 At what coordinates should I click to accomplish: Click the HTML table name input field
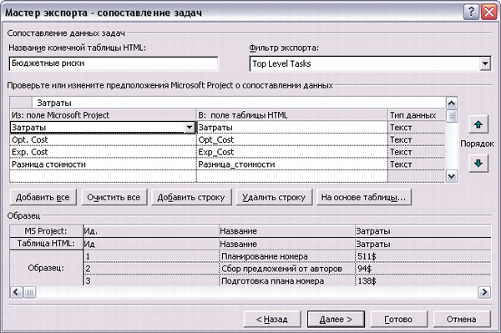[114, 63]
